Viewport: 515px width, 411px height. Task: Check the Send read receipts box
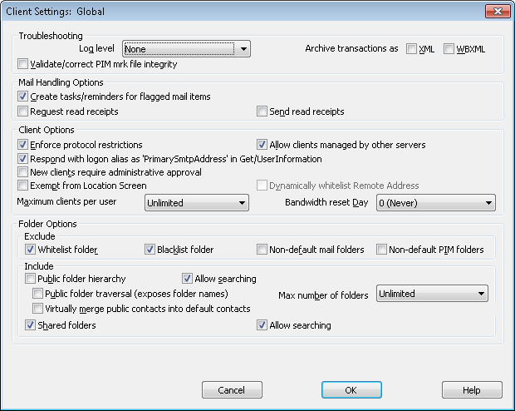point(262,111)
